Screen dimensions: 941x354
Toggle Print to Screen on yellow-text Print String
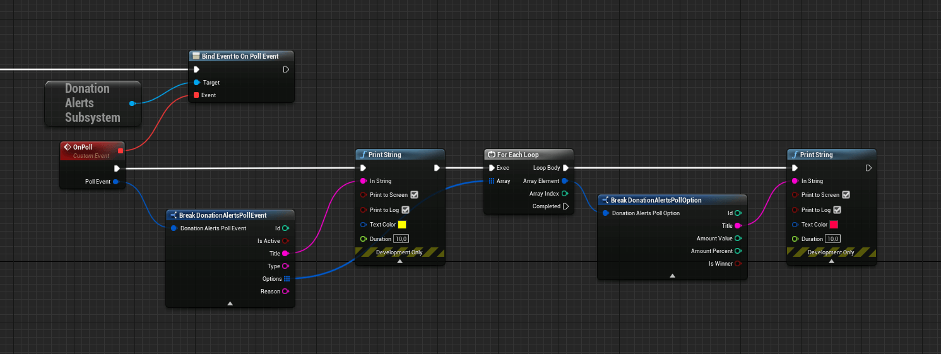pos(414,195)
